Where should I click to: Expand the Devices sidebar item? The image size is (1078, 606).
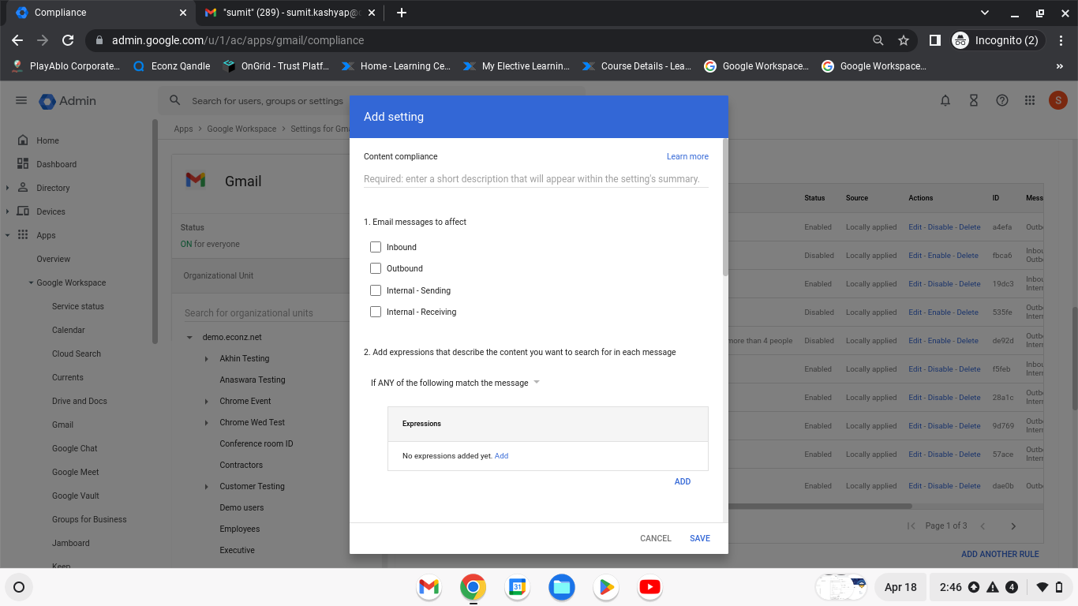click(x=8, y=211)
